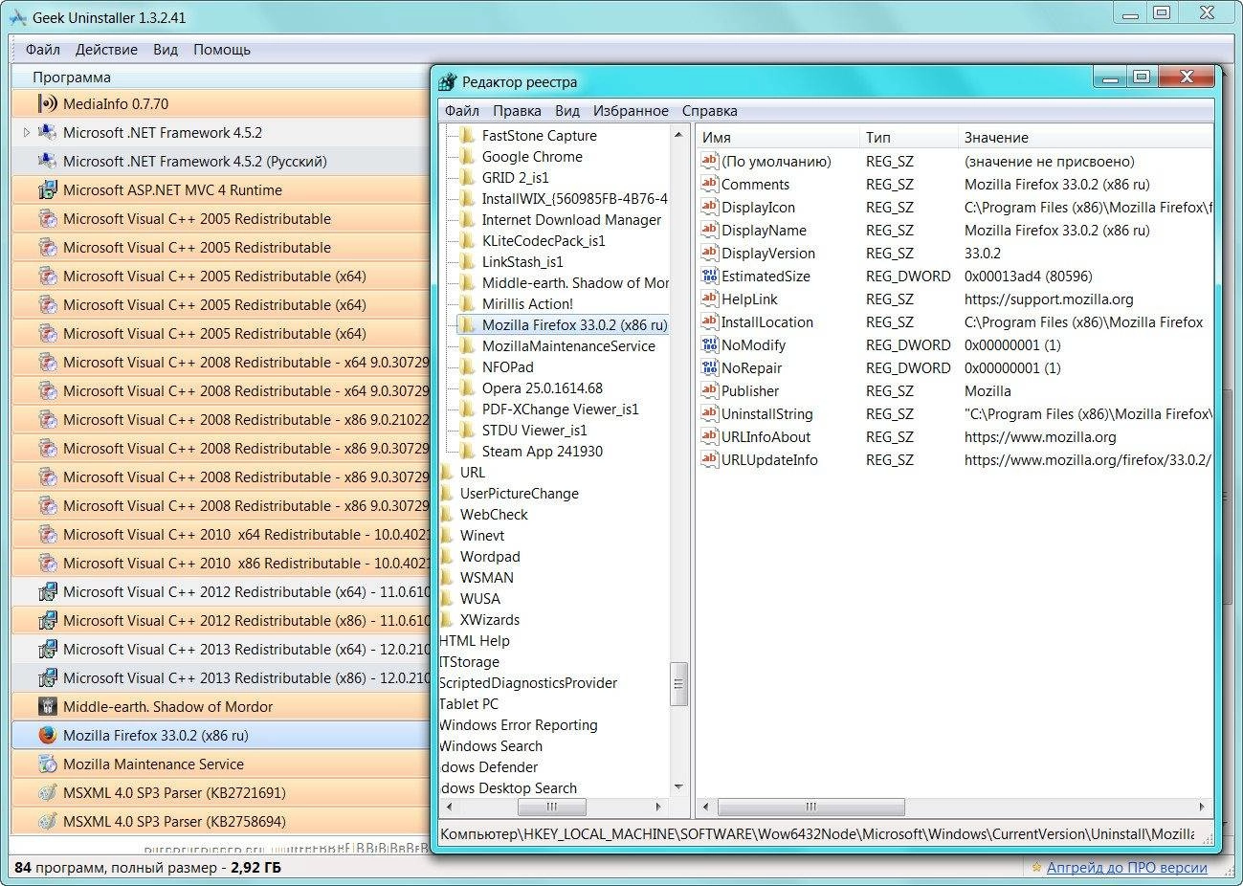Viewport: 1243px width, 886px height.
Task: Click the values pane scroll right arrow
Action: coord(1203,806)
